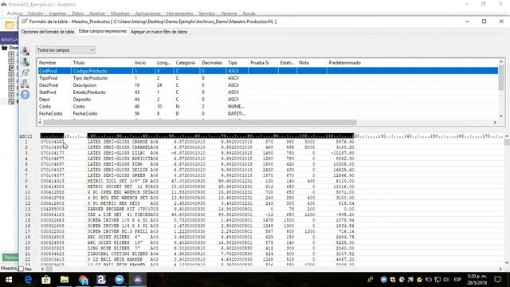Click the green arrow field icon in left toolbar
The image size is (510, 287).
[x=25, y=61]
